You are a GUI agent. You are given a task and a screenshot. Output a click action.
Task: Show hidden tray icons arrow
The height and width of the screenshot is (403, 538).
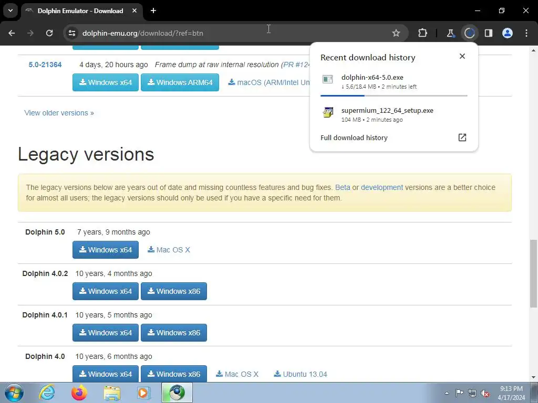click(x=447, y=393)
